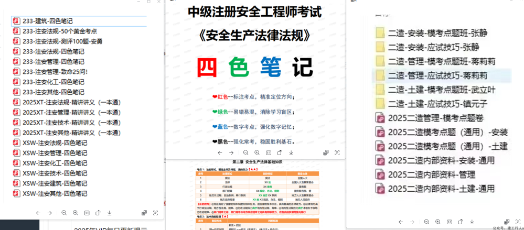This screenshot has width=524, height=230.
Task: Zoom in on right 二造 viewer
Action: [x=438, y=222]
